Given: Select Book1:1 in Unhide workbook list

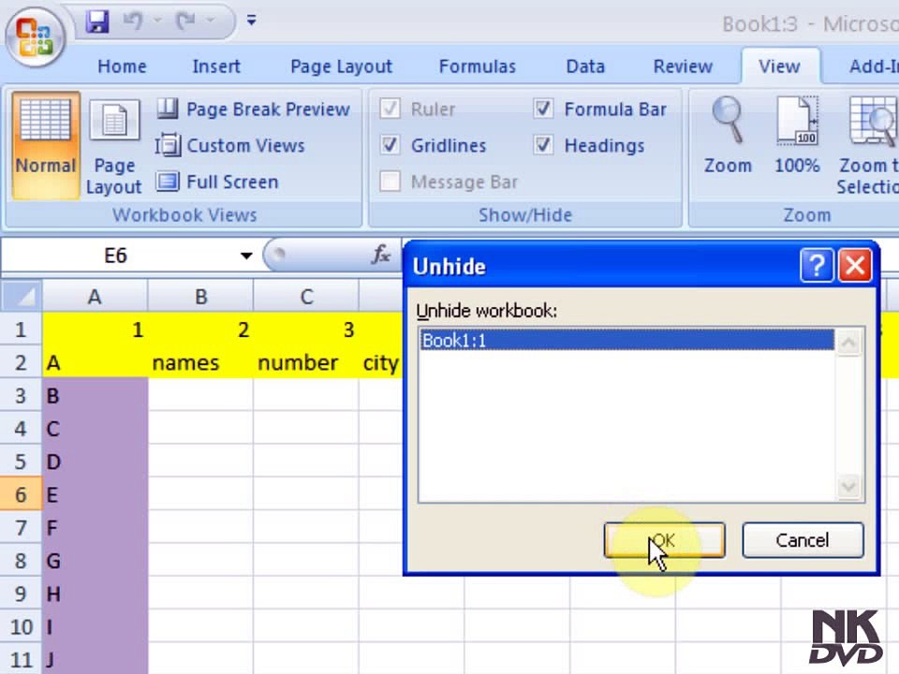Looking at the screenshot, I should 626,340.
